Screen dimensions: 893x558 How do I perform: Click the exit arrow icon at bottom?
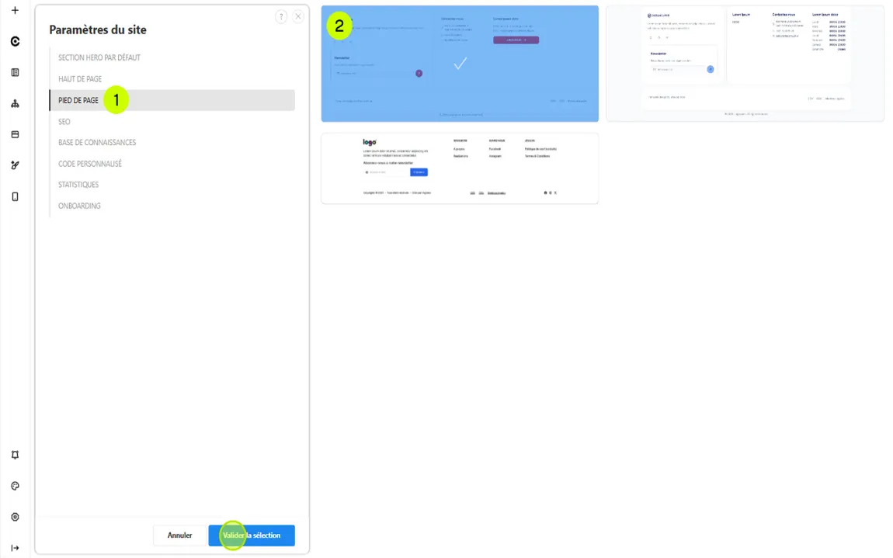pyautogui.click(x=15, y=548)
